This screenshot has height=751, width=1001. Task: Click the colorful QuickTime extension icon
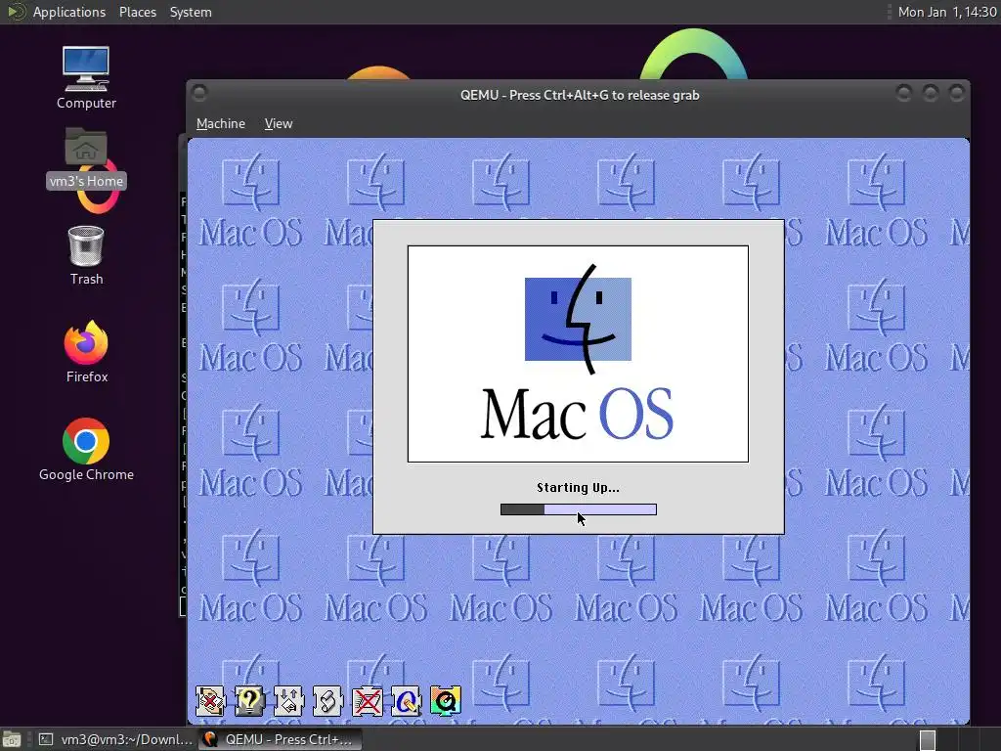click(x=446, y=700)
